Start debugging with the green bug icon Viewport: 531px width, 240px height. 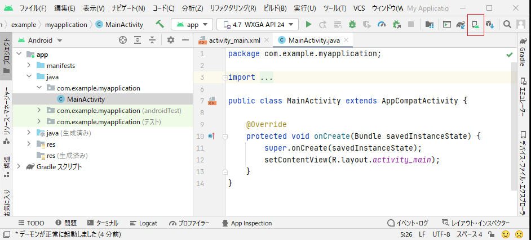click(x=352, y=24)
